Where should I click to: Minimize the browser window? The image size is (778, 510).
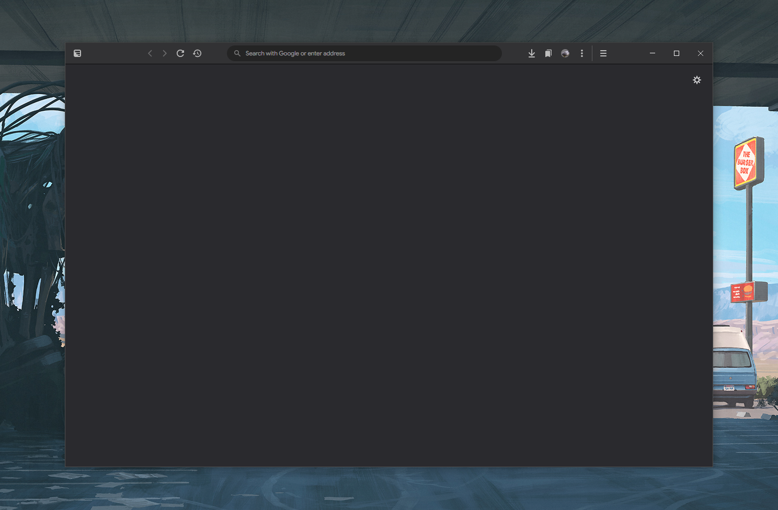tap(653, 53)
